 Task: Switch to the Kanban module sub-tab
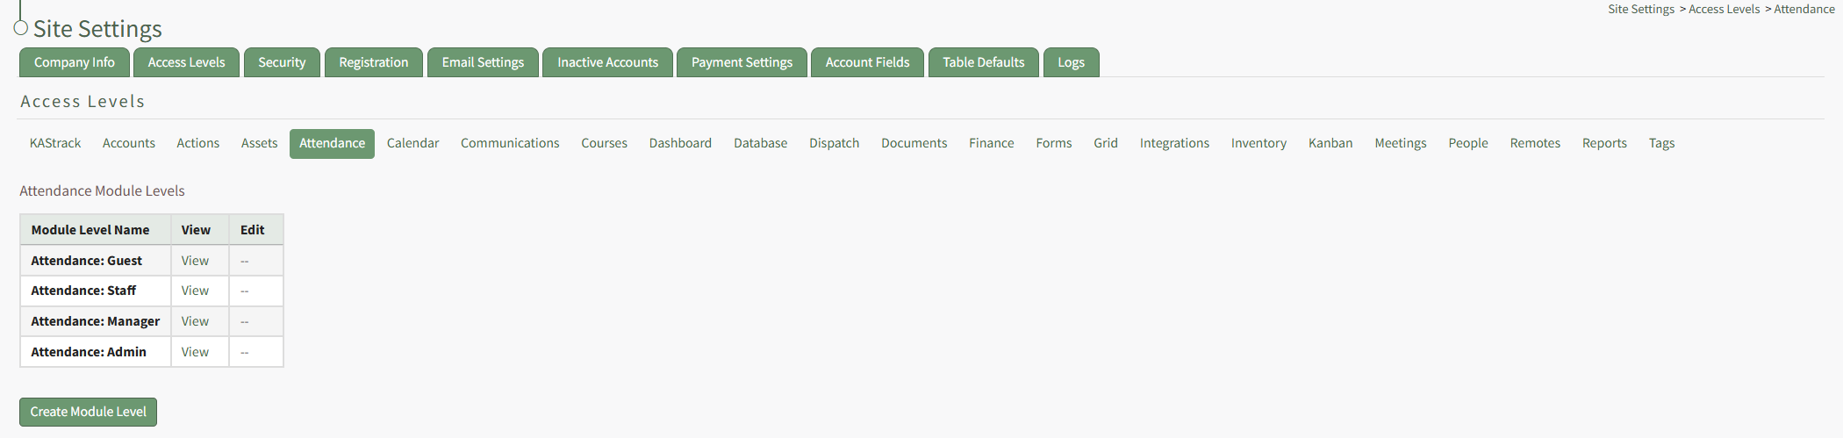[x=1330, y=143]
